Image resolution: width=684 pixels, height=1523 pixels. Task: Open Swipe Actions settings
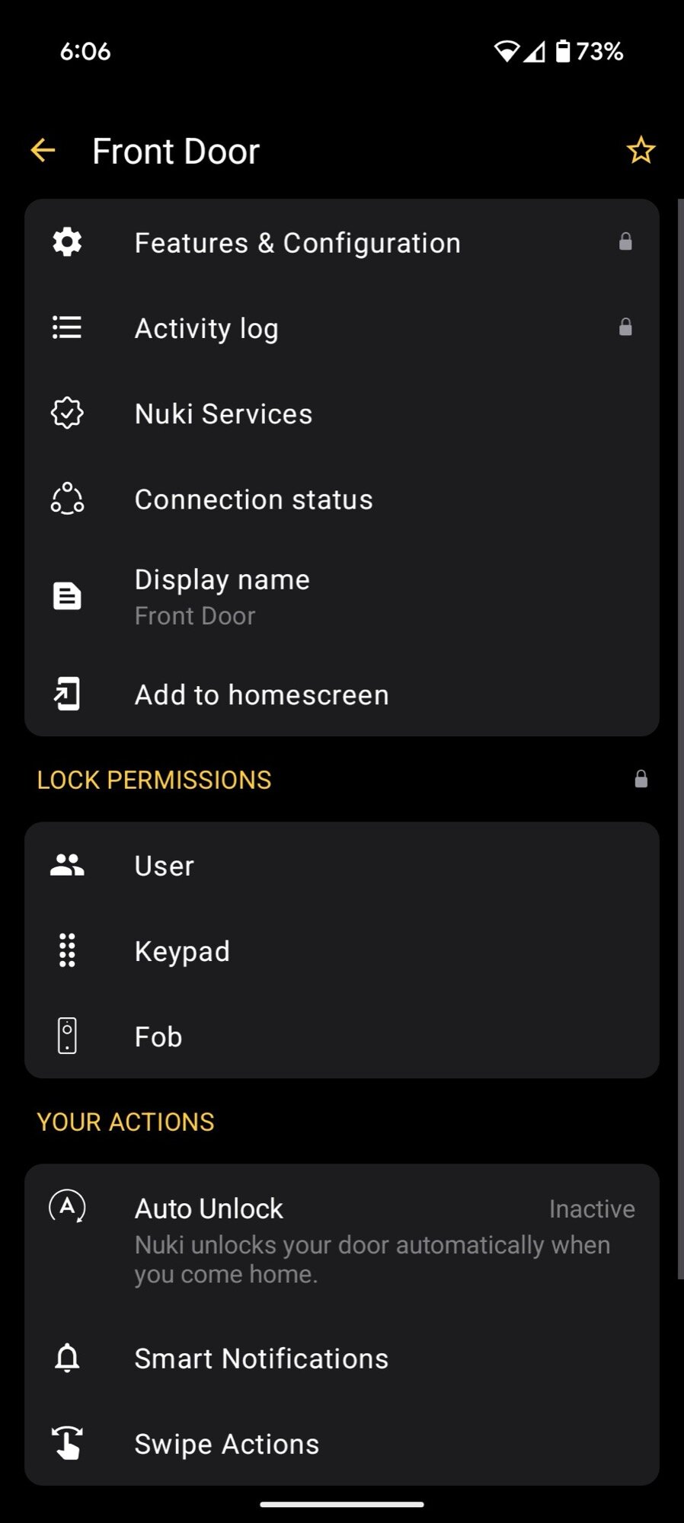pyautogui.click(x=227, y=1444)
